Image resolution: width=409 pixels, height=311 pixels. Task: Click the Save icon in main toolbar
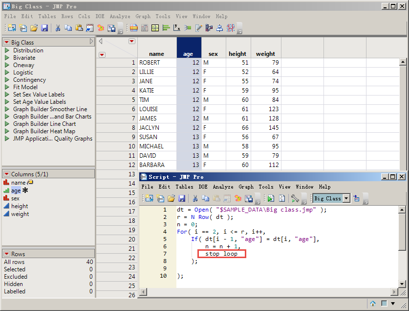click(44, 28)
